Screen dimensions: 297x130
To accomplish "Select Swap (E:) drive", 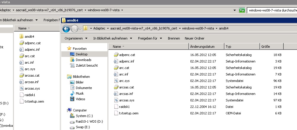I will (x=83, y=127).
